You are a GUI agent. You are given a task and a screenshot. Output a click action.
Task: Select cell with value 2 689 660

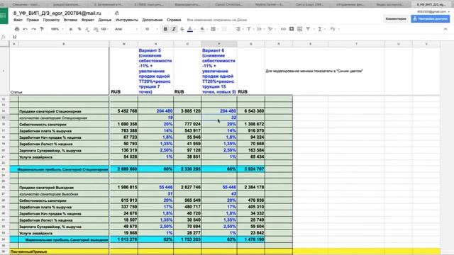pos(124,169)
